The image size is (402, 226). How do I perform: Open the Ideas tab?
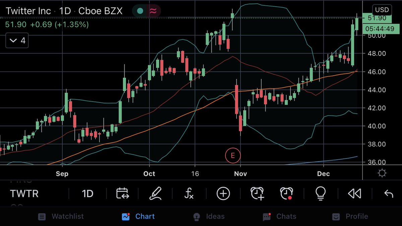click(209, 216)
